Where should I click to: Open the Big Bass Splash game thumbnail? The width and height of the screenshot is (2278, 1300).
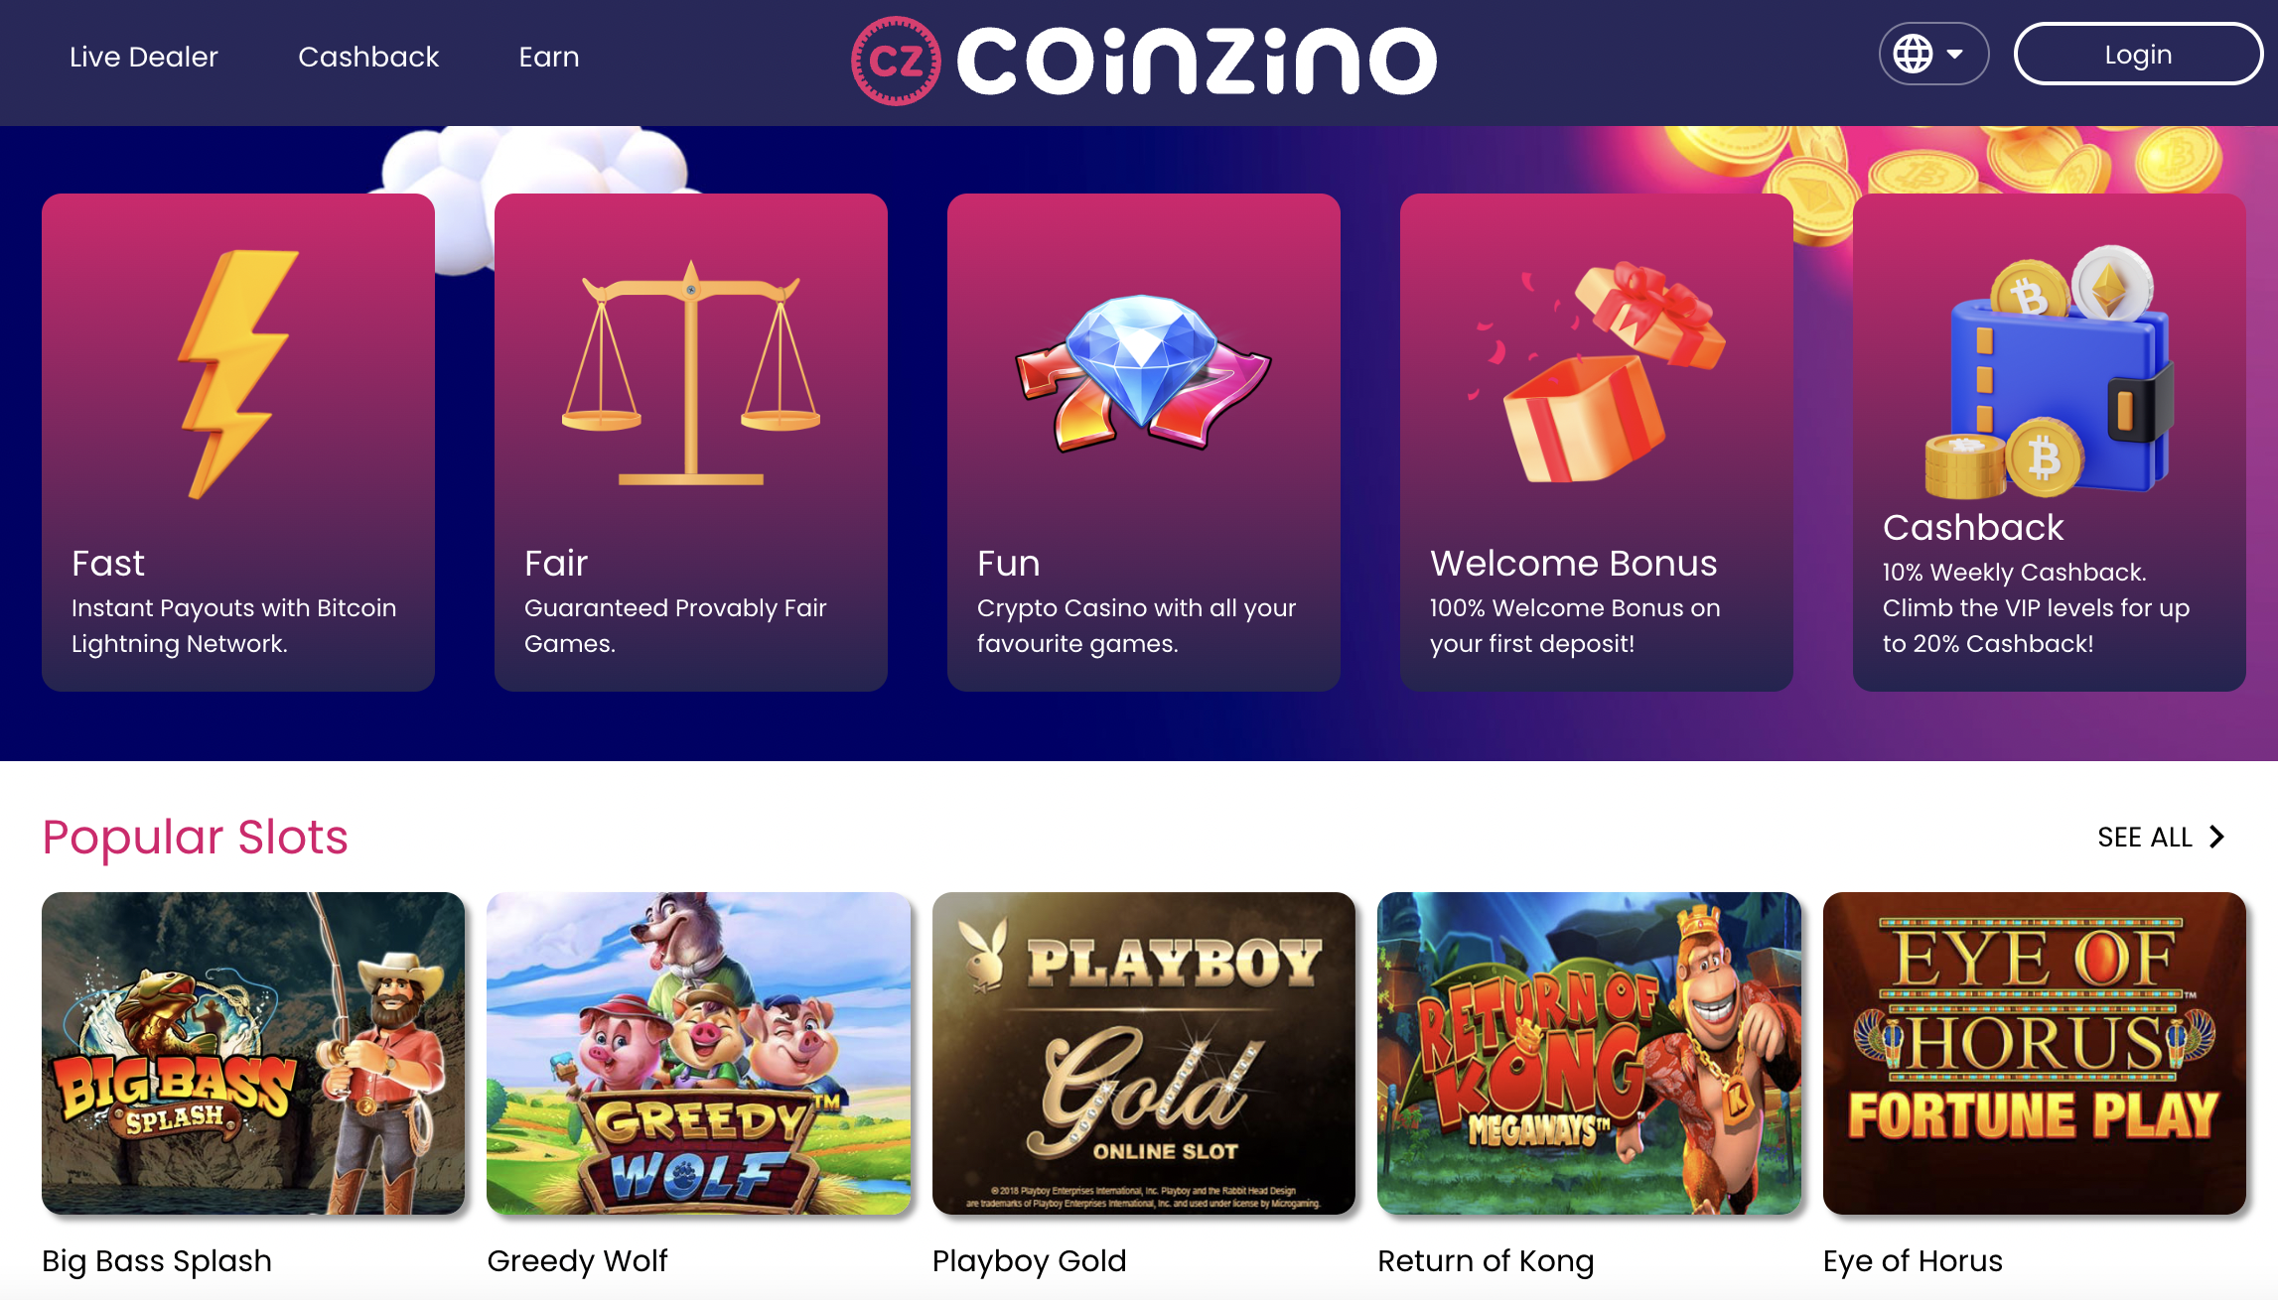pos(253,1053)
